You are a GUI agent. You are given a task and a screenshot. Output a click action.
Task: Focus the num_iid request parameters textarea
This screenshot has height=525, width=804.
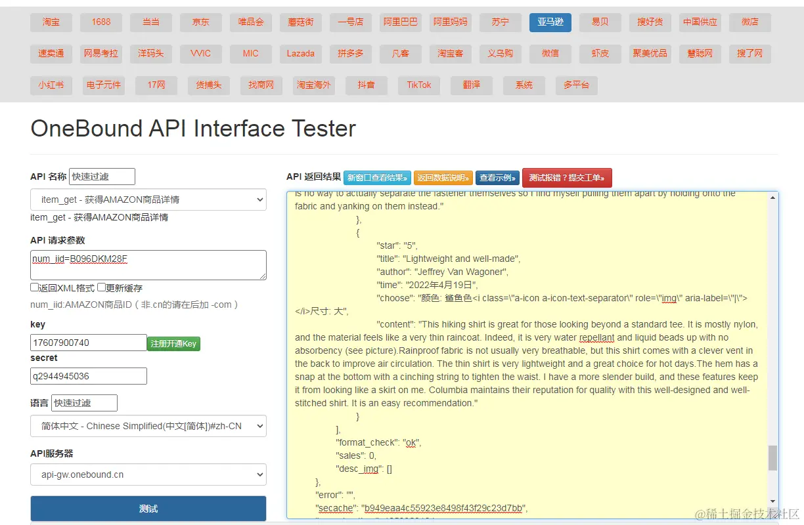[148, 265]
